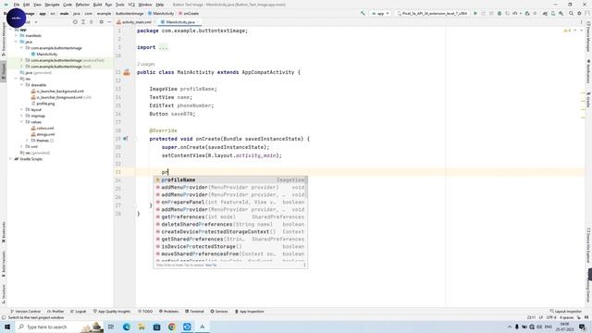Image resolution: width=592 pixels, height=333 pixels.
Task: Open the Terminal tool window
Action: click(194, 312)
